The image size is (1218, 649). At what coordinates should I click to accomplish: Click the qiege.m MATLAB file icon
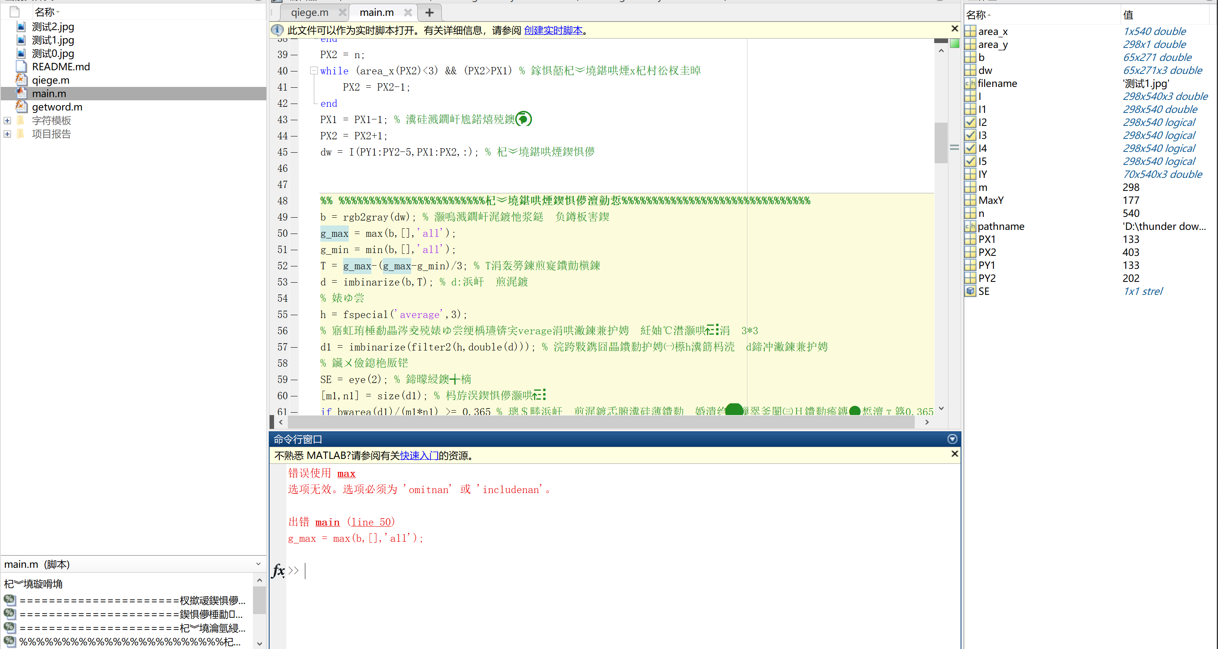[x=22, y=80]
